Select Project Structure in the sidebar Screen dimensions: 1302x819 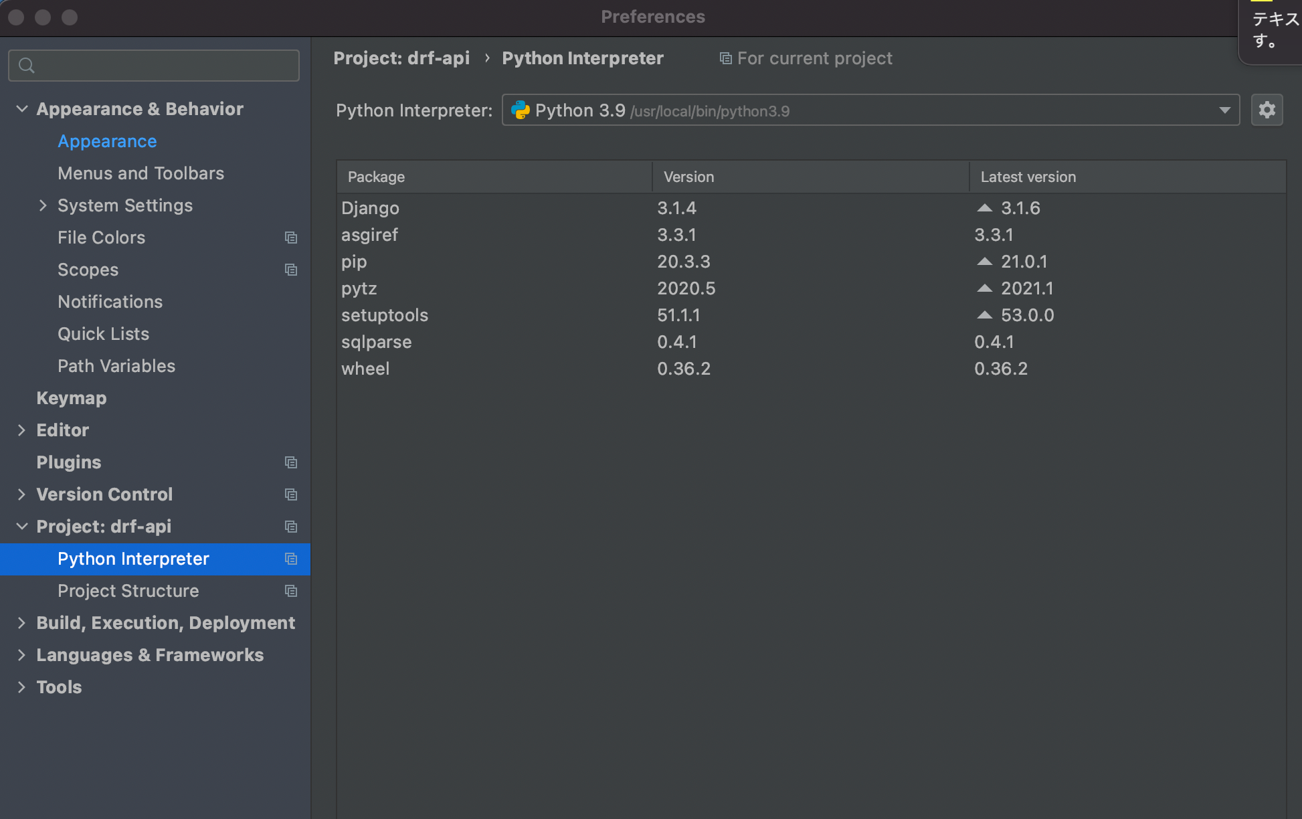click(x=128, y=591)
